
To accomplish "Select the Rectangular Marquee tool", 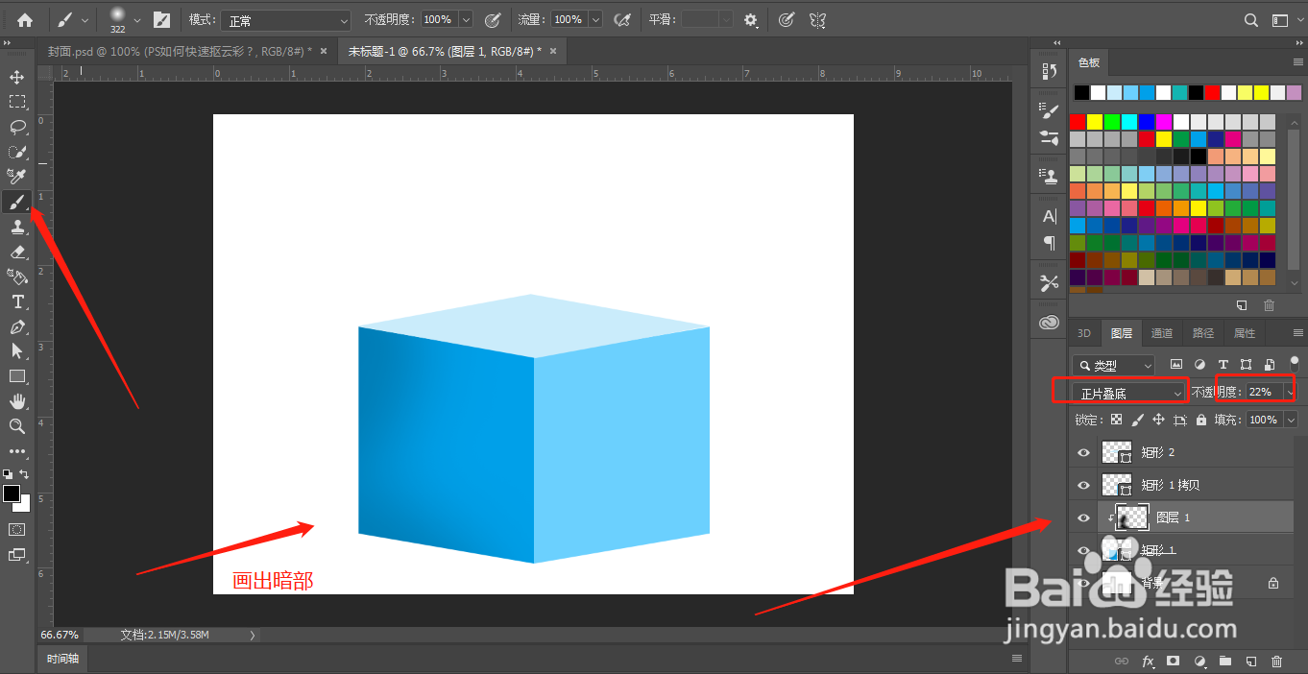I will click(x=17, y=102).
